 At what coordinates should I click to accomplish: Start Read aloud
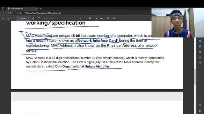tap(49, 18)
